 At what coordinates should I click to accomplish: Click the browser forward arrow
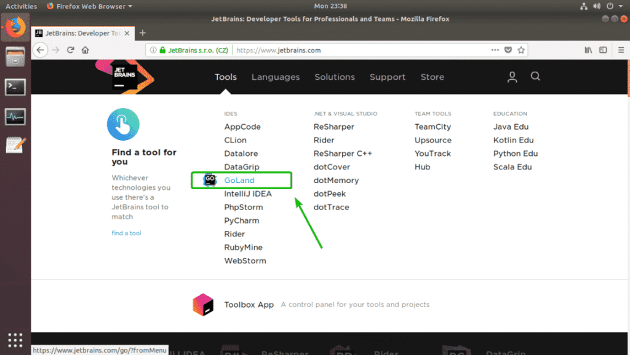tap(55, 50)
